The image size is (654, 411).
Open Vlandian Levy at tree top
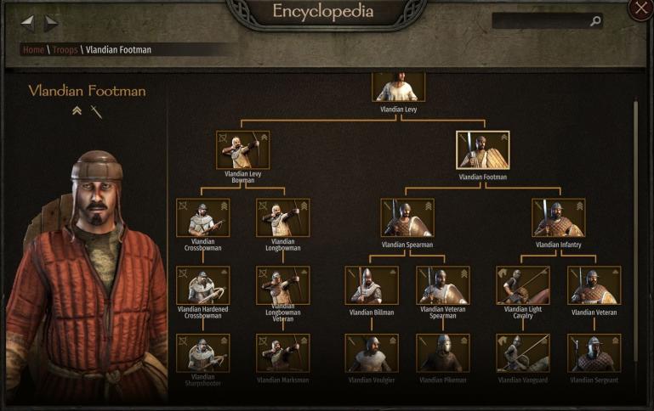tap(398, 87)
